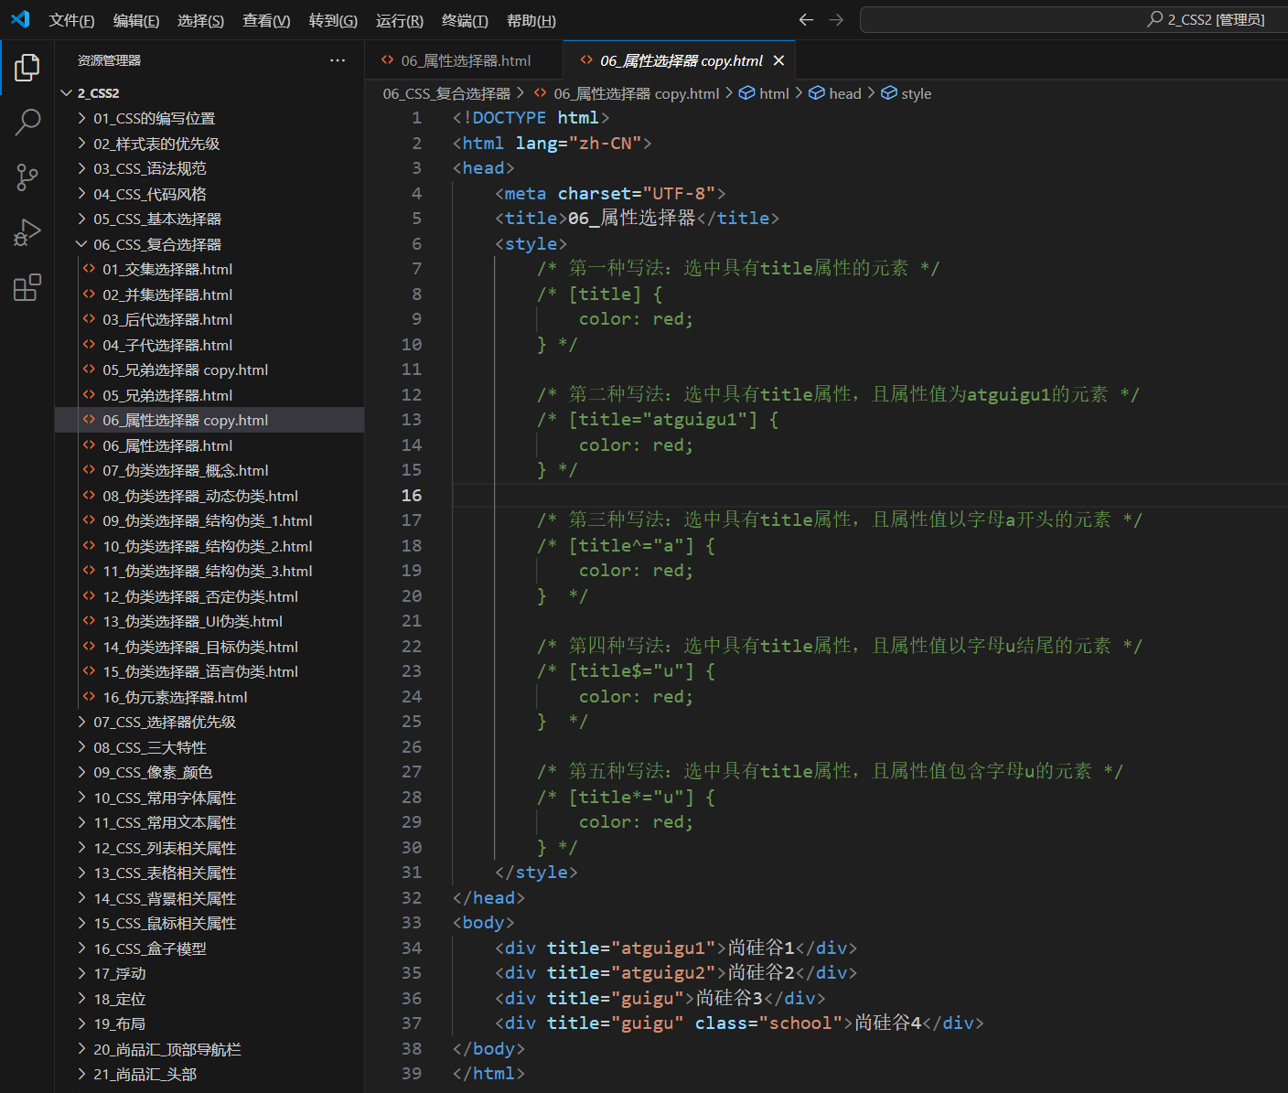
Task: Open 02_并集选择器.html file
Action: [209, 295]
